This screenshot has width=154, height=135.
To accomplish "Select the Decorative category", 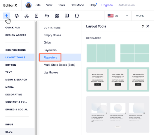I will [x=14, y=94].
